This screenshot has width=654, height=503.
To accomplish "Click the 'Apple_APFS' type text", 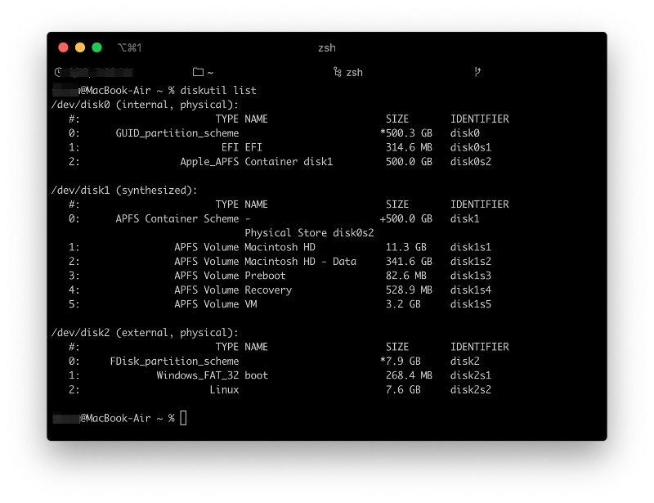I will coord(209,162).
